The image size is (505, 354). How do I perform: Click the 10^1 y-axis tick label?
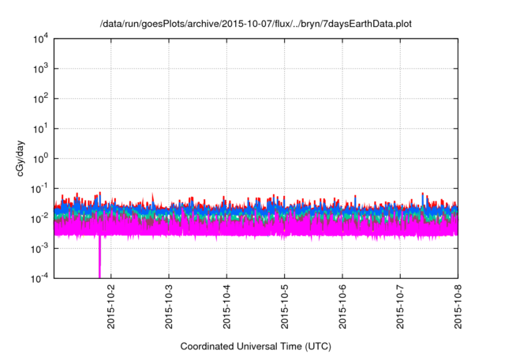[40, 128]
